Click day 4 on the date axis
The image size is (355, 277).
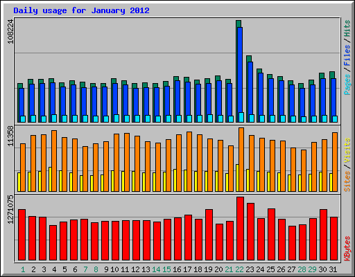(x=54, y=269)
